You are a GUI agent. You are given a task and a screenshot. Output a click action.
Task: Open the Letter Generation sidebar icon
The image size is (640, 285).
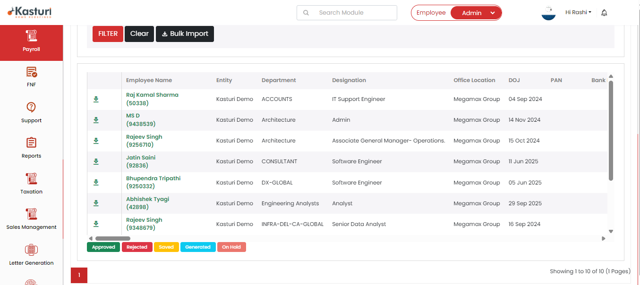coord(31,250)
